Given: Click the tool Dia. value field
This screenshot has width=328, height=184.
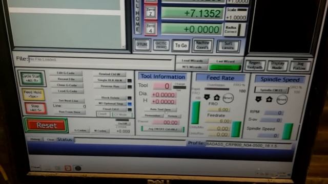Looking at the screenshot, I should [x=163, y=95].
